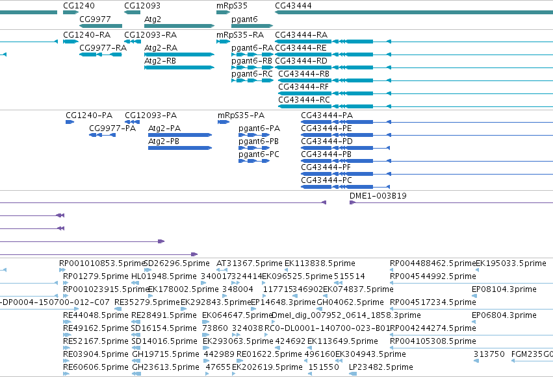Click the EK304943.5prime label
This screenshot has width=553, height=377.
tap(370, 354)
